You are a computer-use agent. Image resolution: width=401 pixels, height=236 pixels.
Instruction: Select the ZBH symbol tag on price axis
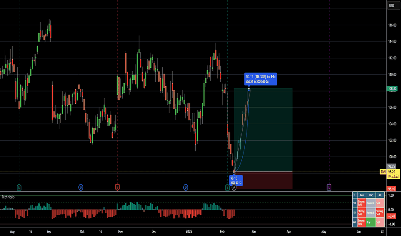(383, 172)
